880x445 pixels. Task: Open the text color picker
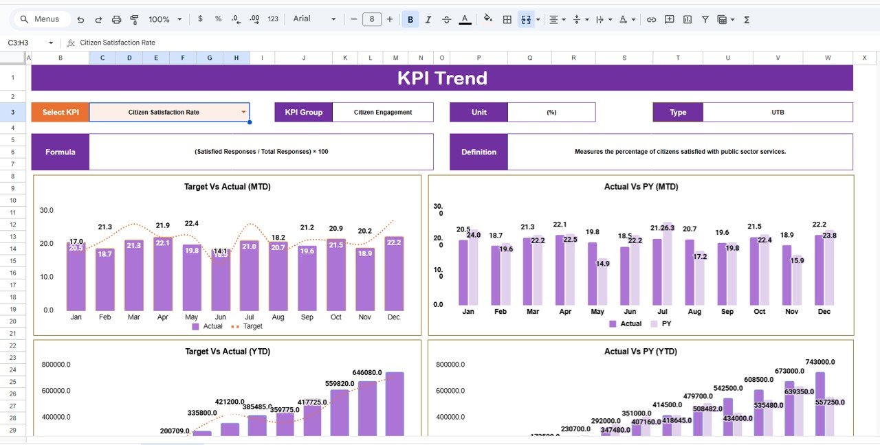[x=463, y=19]
